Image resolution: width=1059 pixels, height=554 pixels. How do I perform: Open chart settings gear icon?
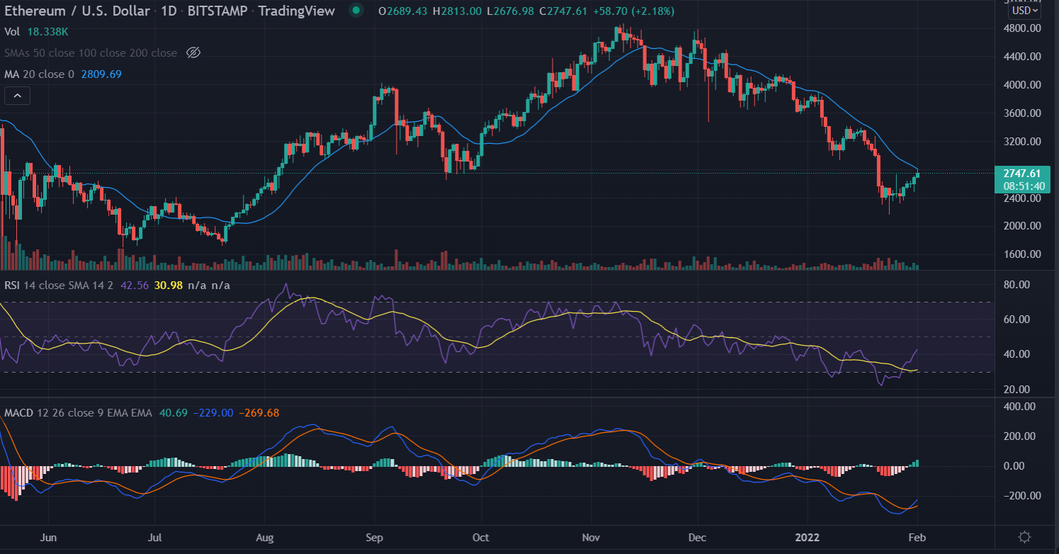[1024, 537]
